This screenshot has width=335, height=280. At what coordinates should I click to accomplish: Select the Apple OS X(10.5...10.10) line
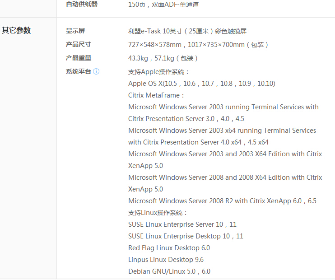202,84
